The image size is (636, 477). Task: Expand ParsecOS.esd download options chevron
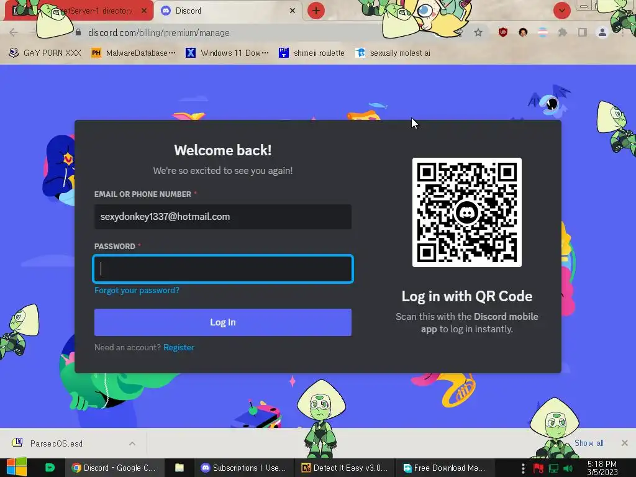click(132, 443)
